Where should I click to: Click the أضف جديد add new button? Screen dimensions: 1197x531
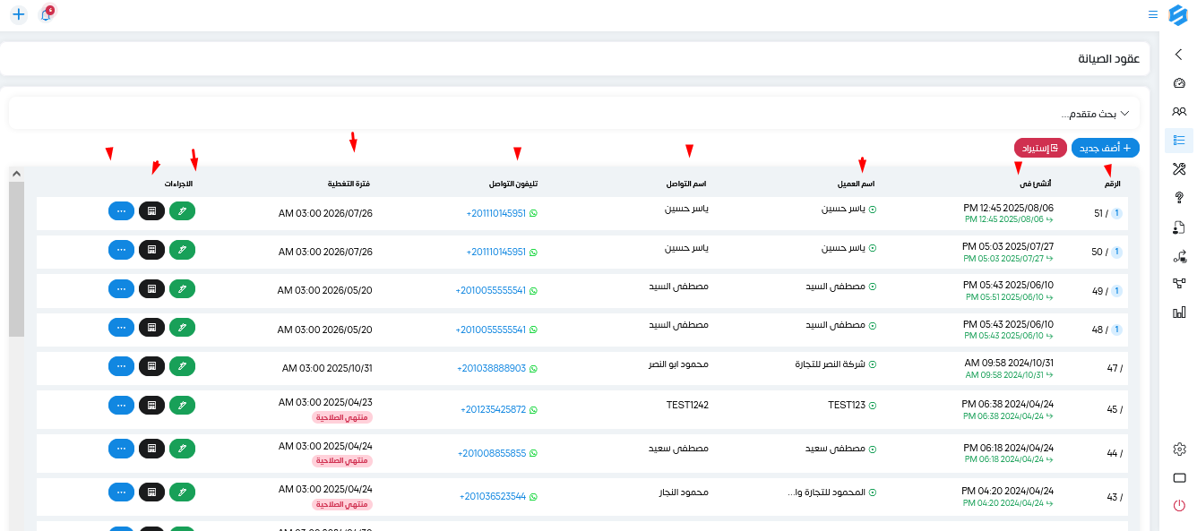pyautogui.click(x=1106, y=148)
